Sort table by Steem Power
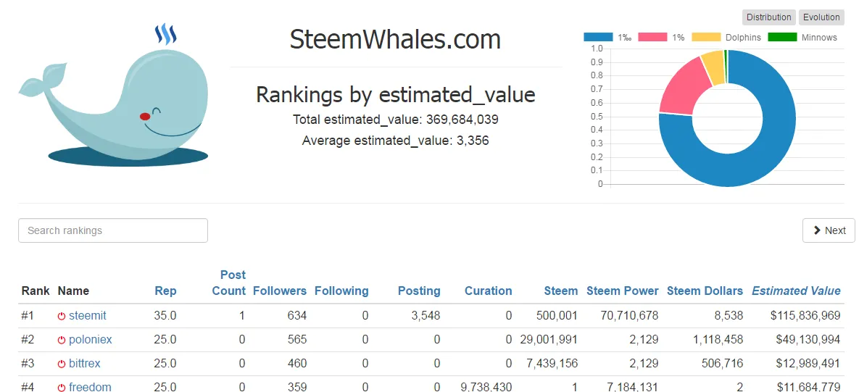Viewport: 859px width, 392px height. (623, 291)
